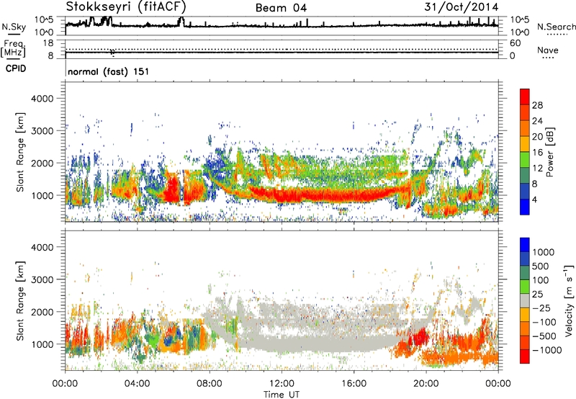Pick the light green 12–16 dB Power segment
576x399 pixels.
click(x=525, y=160)
